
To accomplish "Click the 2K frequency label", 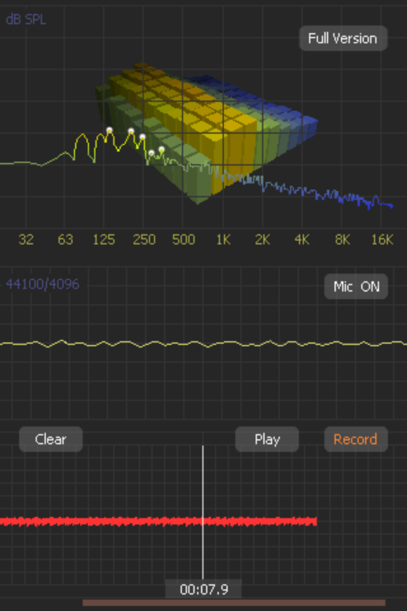I will pos(263,239).
